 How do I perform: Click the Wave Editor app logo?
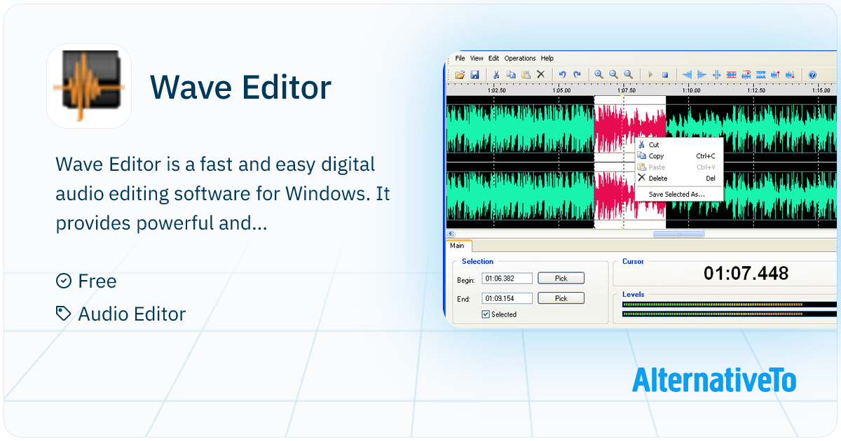click(x=88, y=86)
